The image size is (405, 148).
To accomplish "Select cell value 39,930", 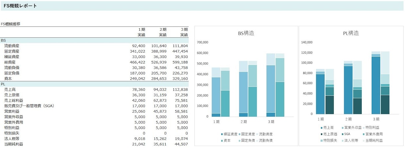I will pyautogui.click(x=181, y=57).
